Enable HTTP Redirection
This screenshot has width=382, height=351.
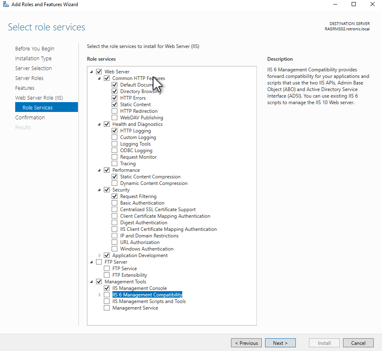114,111
